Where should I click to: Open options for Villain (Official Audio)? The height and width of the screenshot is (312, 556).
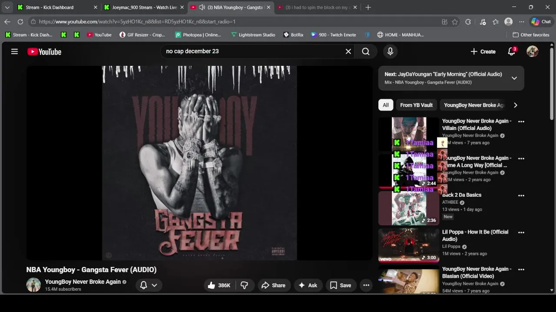(x=521, y=121)
